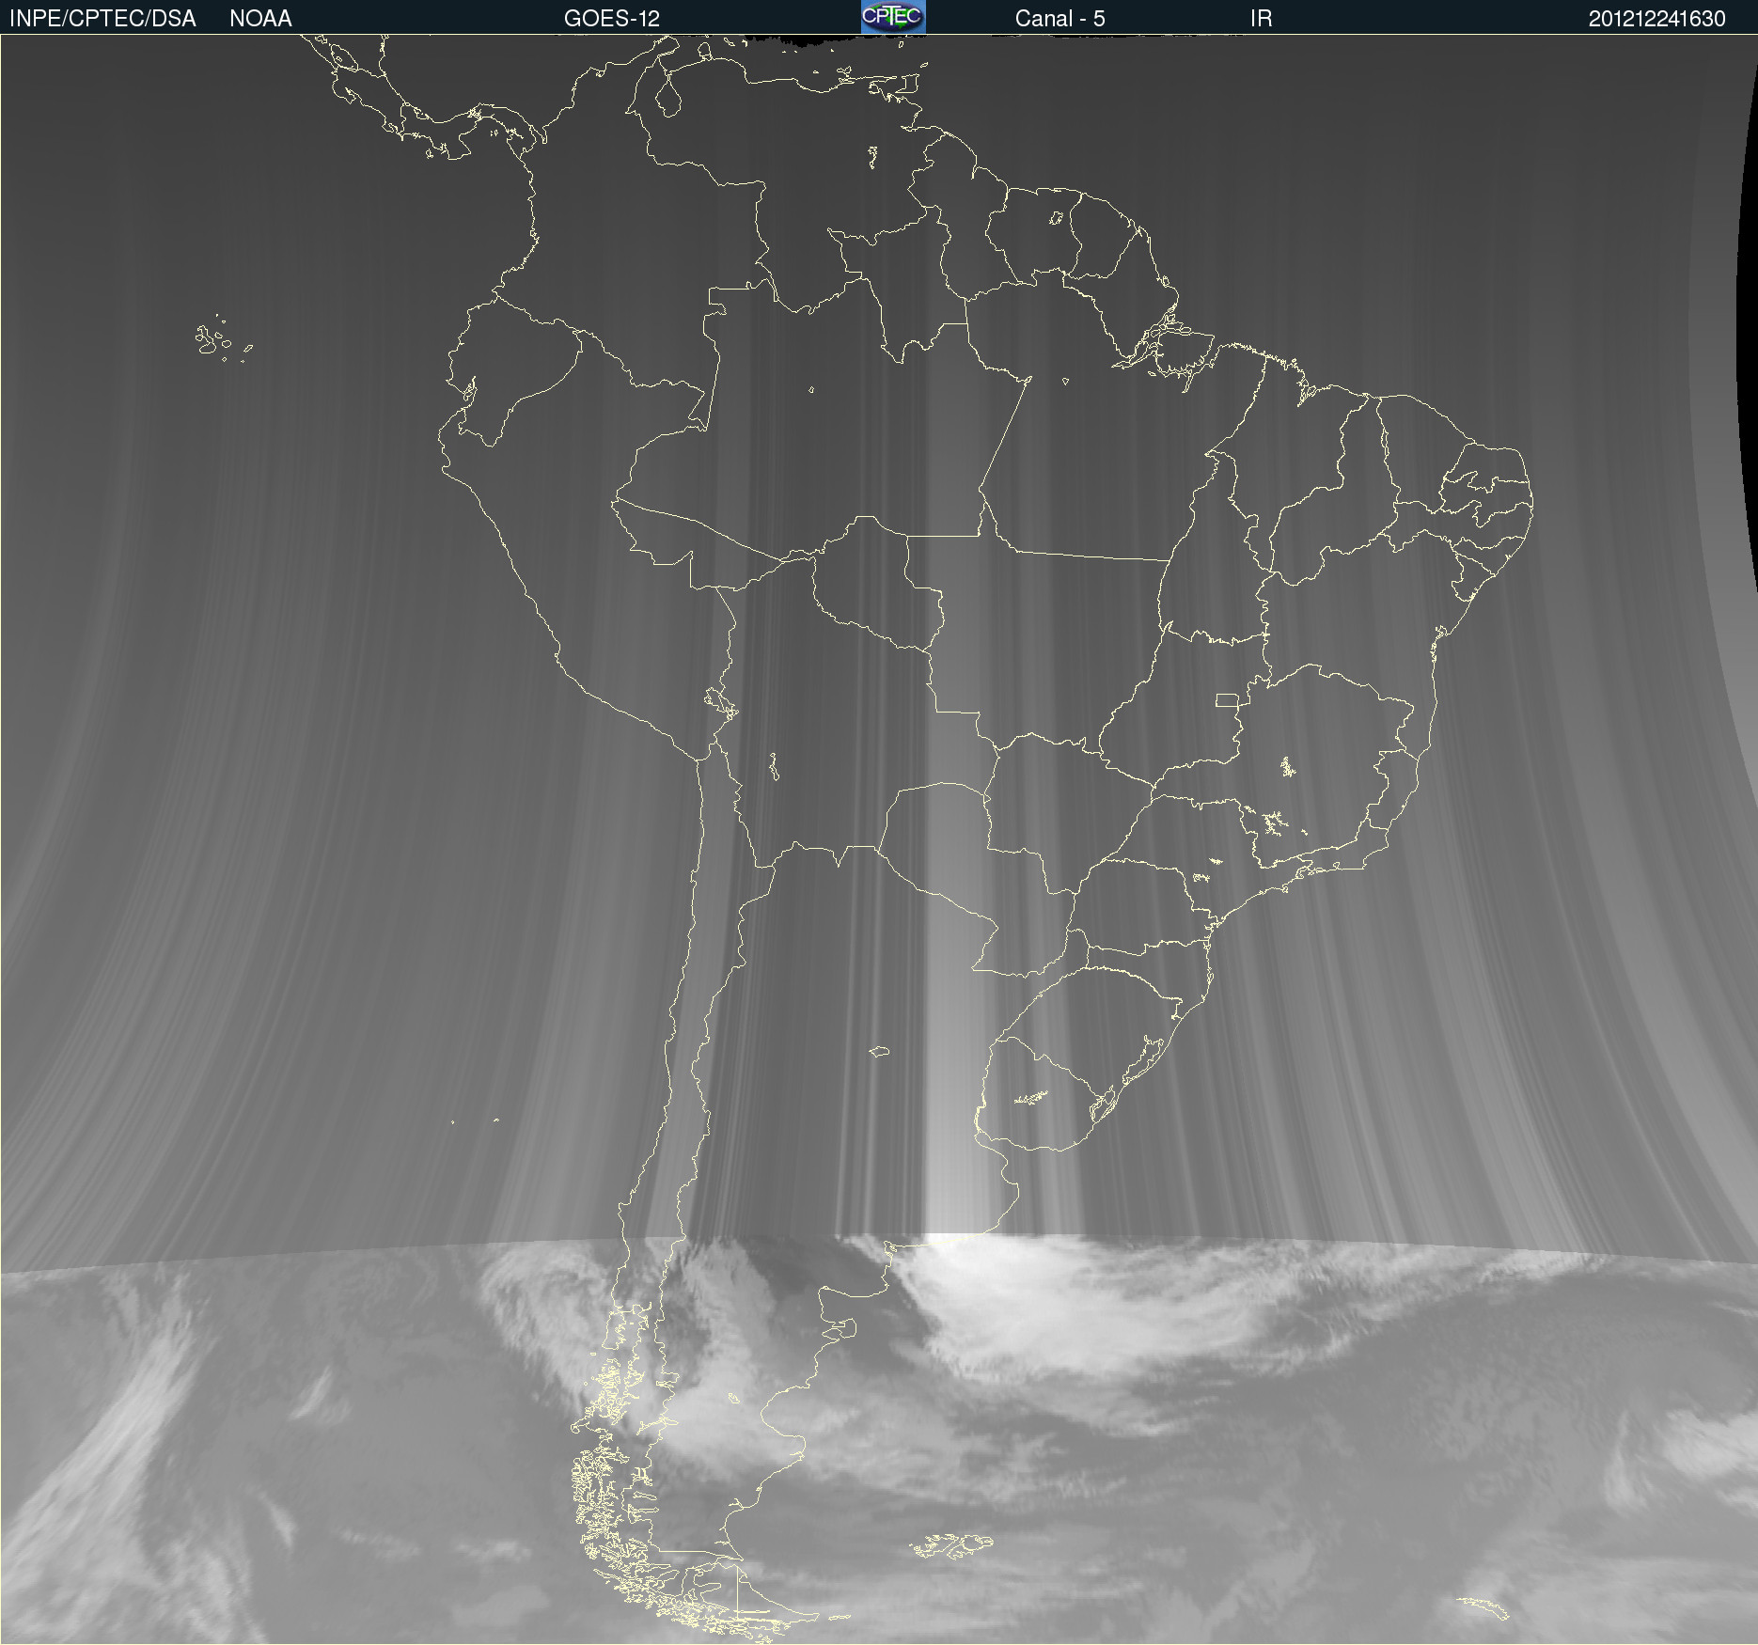The width and height of the screenshot is (1758, 1645).
Task: Click the 'INPE/CPTEC/DSA' header text
Action: (x=102, y=19)
